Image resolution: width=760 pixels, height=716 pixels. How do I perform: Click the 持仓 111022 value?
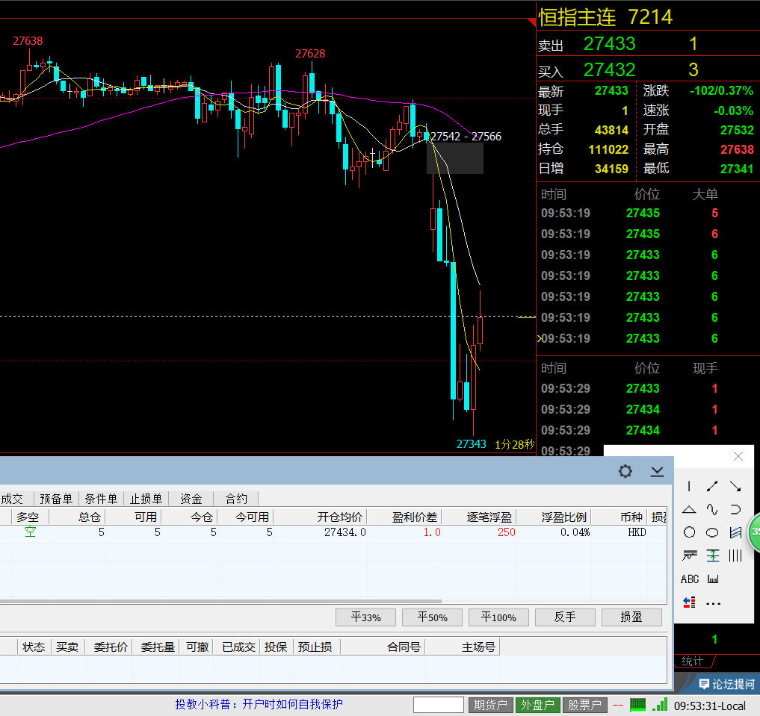[x=608, y=149]
